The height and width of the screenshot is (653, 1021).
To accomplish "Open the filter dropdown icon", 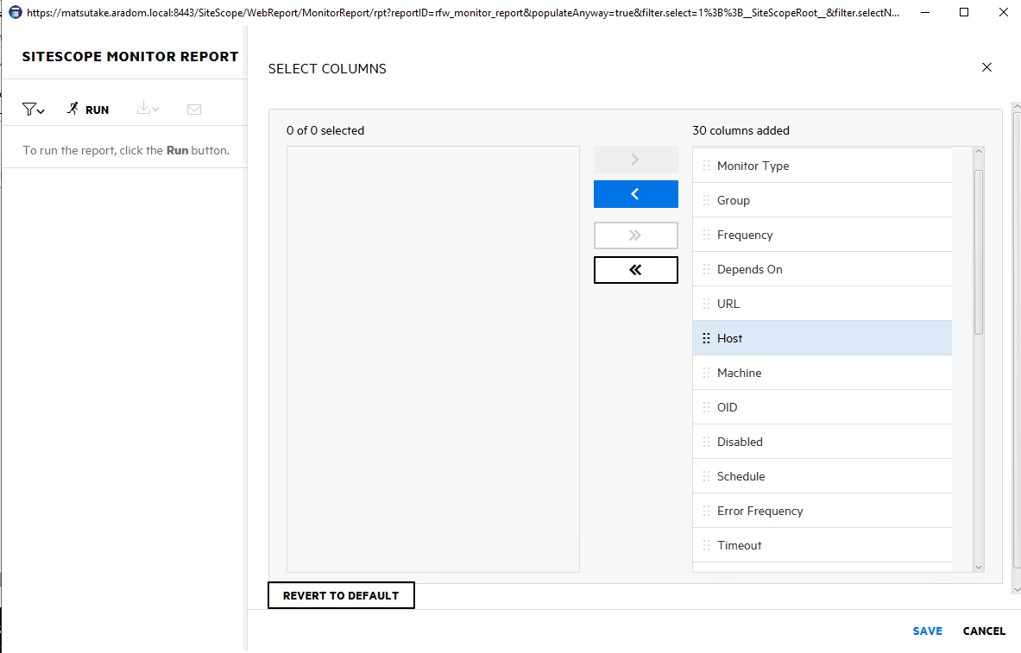I will [33, 110].
